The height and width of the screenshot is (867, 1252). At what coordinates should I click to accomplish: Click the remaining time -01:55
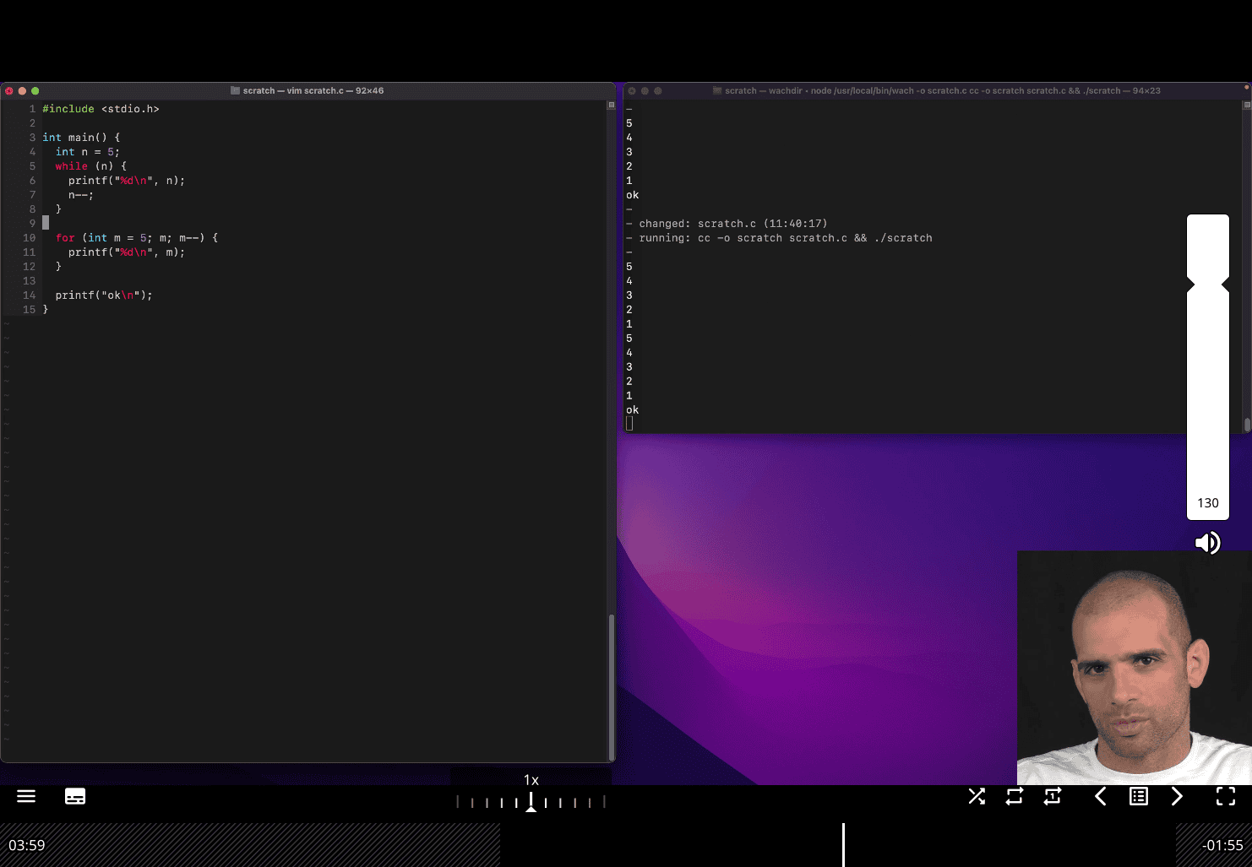coord(1222,845)
